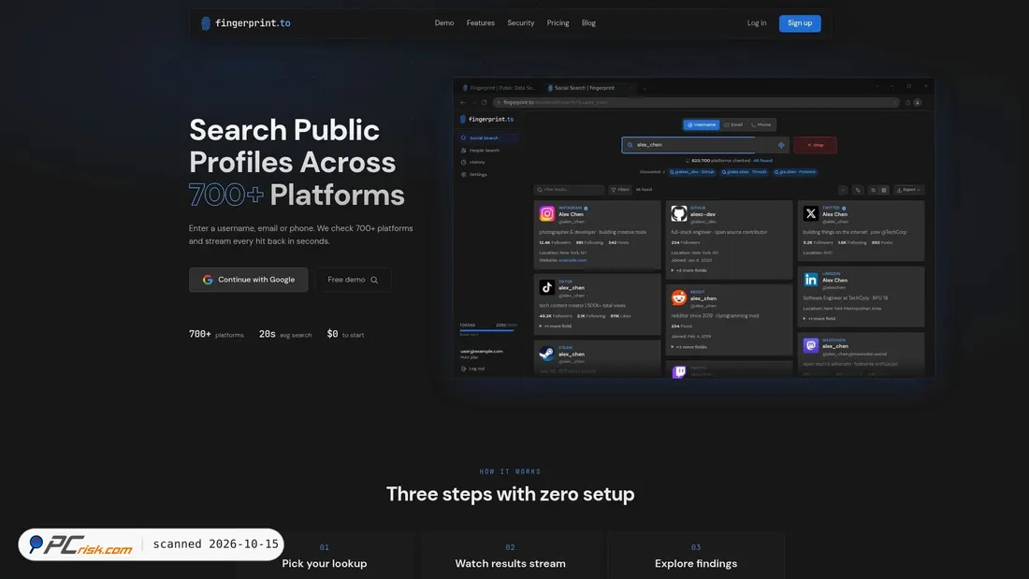Click the @alexc_dev GitHub discovered chip
The image size is (1029, 579).
coord(692,172)
